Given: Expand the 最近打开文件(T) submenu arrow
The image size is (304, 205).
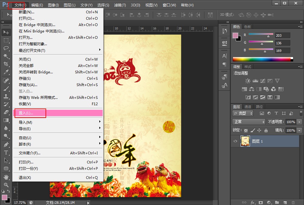Looking at the screenshot, I should click(100, 50).
